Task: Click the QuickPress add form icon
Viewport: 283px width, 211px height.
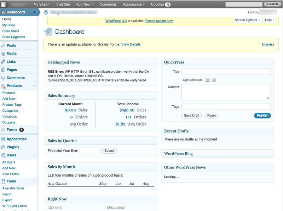Action: pos(214,80)
